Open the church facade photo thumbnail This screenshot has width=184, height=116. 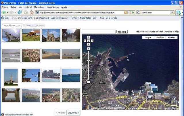[51, 36]
